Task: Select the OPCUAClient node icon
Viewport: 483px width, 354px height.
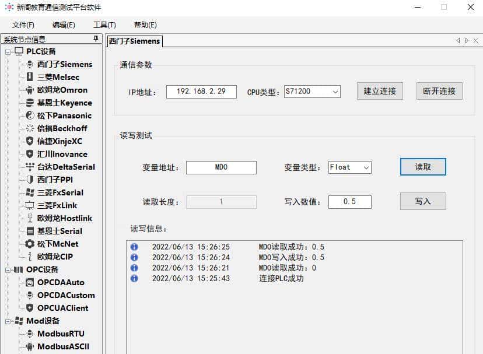Action: pos(30,308)
